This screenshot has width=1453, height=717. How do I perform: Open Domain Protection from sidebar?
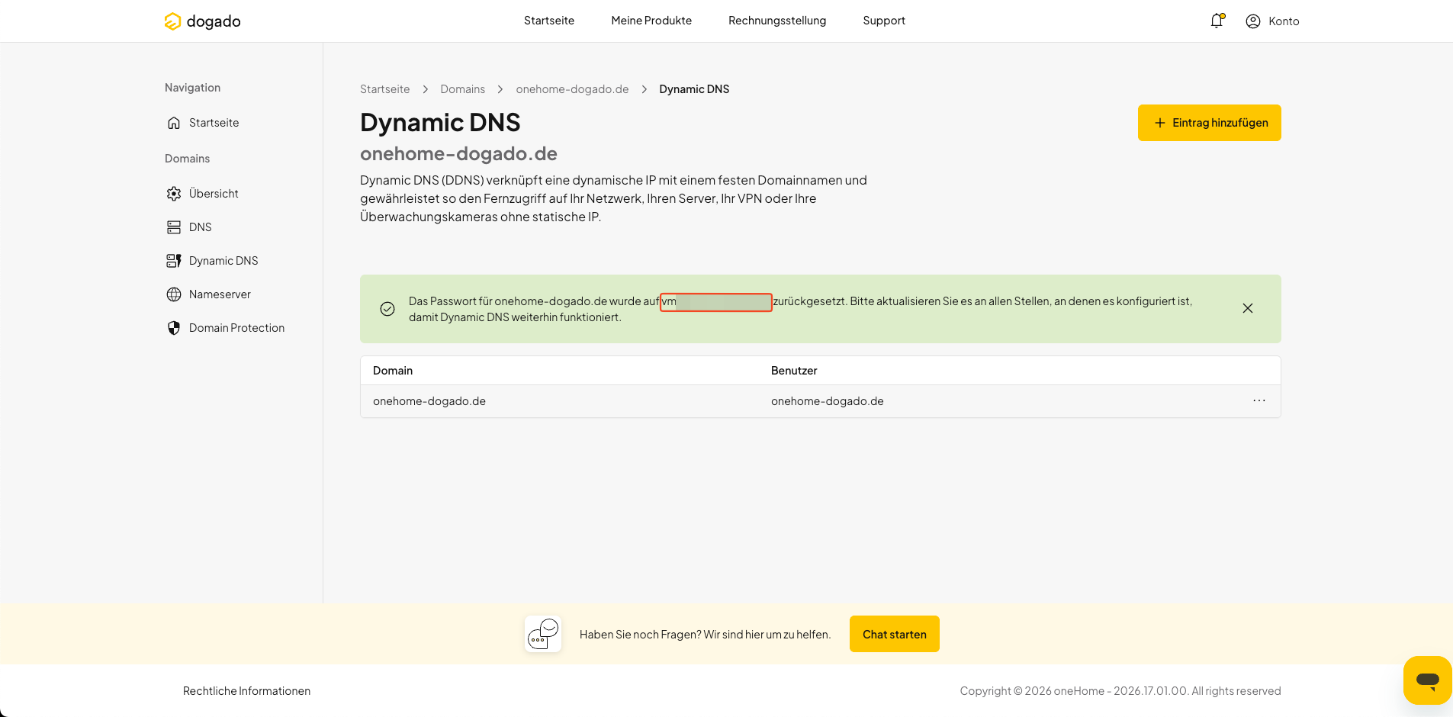tap(236, 328)
